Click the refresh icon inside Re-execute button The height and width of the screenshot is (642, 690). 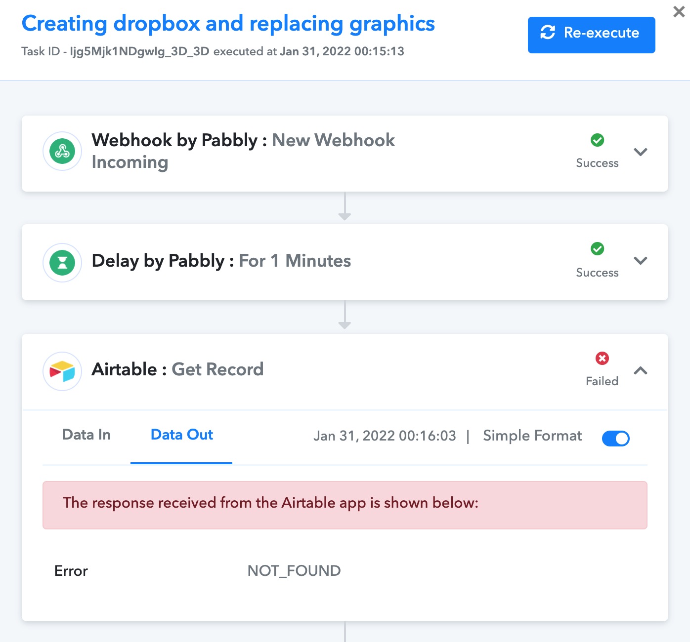coord(548,33)
